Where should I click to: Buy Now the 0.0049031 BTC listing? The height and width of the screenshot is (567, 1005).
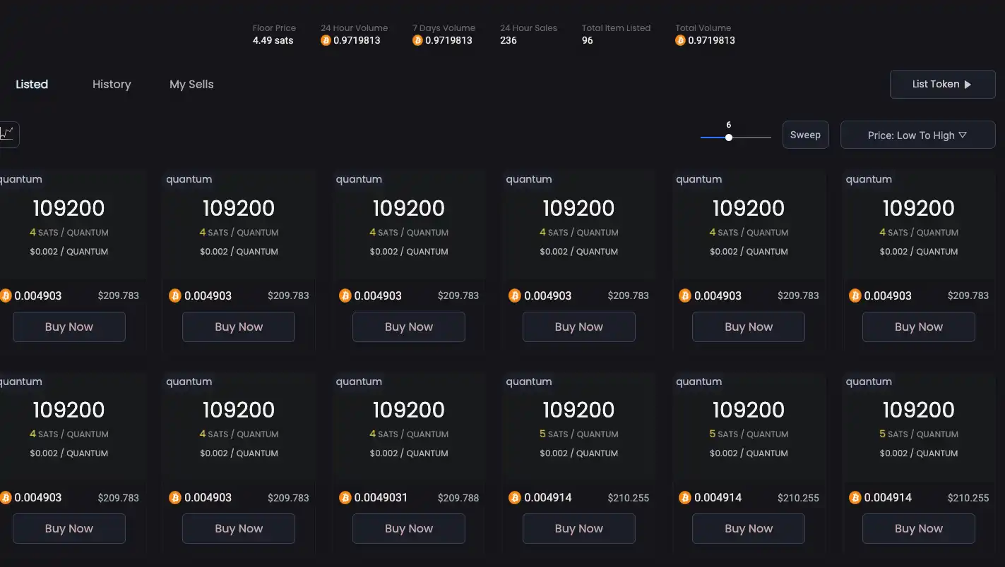(409, 529)
